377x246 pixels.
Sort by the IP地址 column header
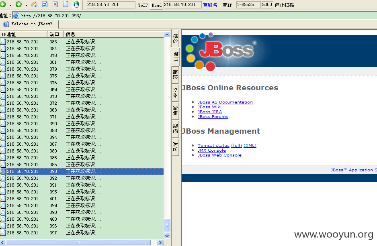(x=24, y=35)
